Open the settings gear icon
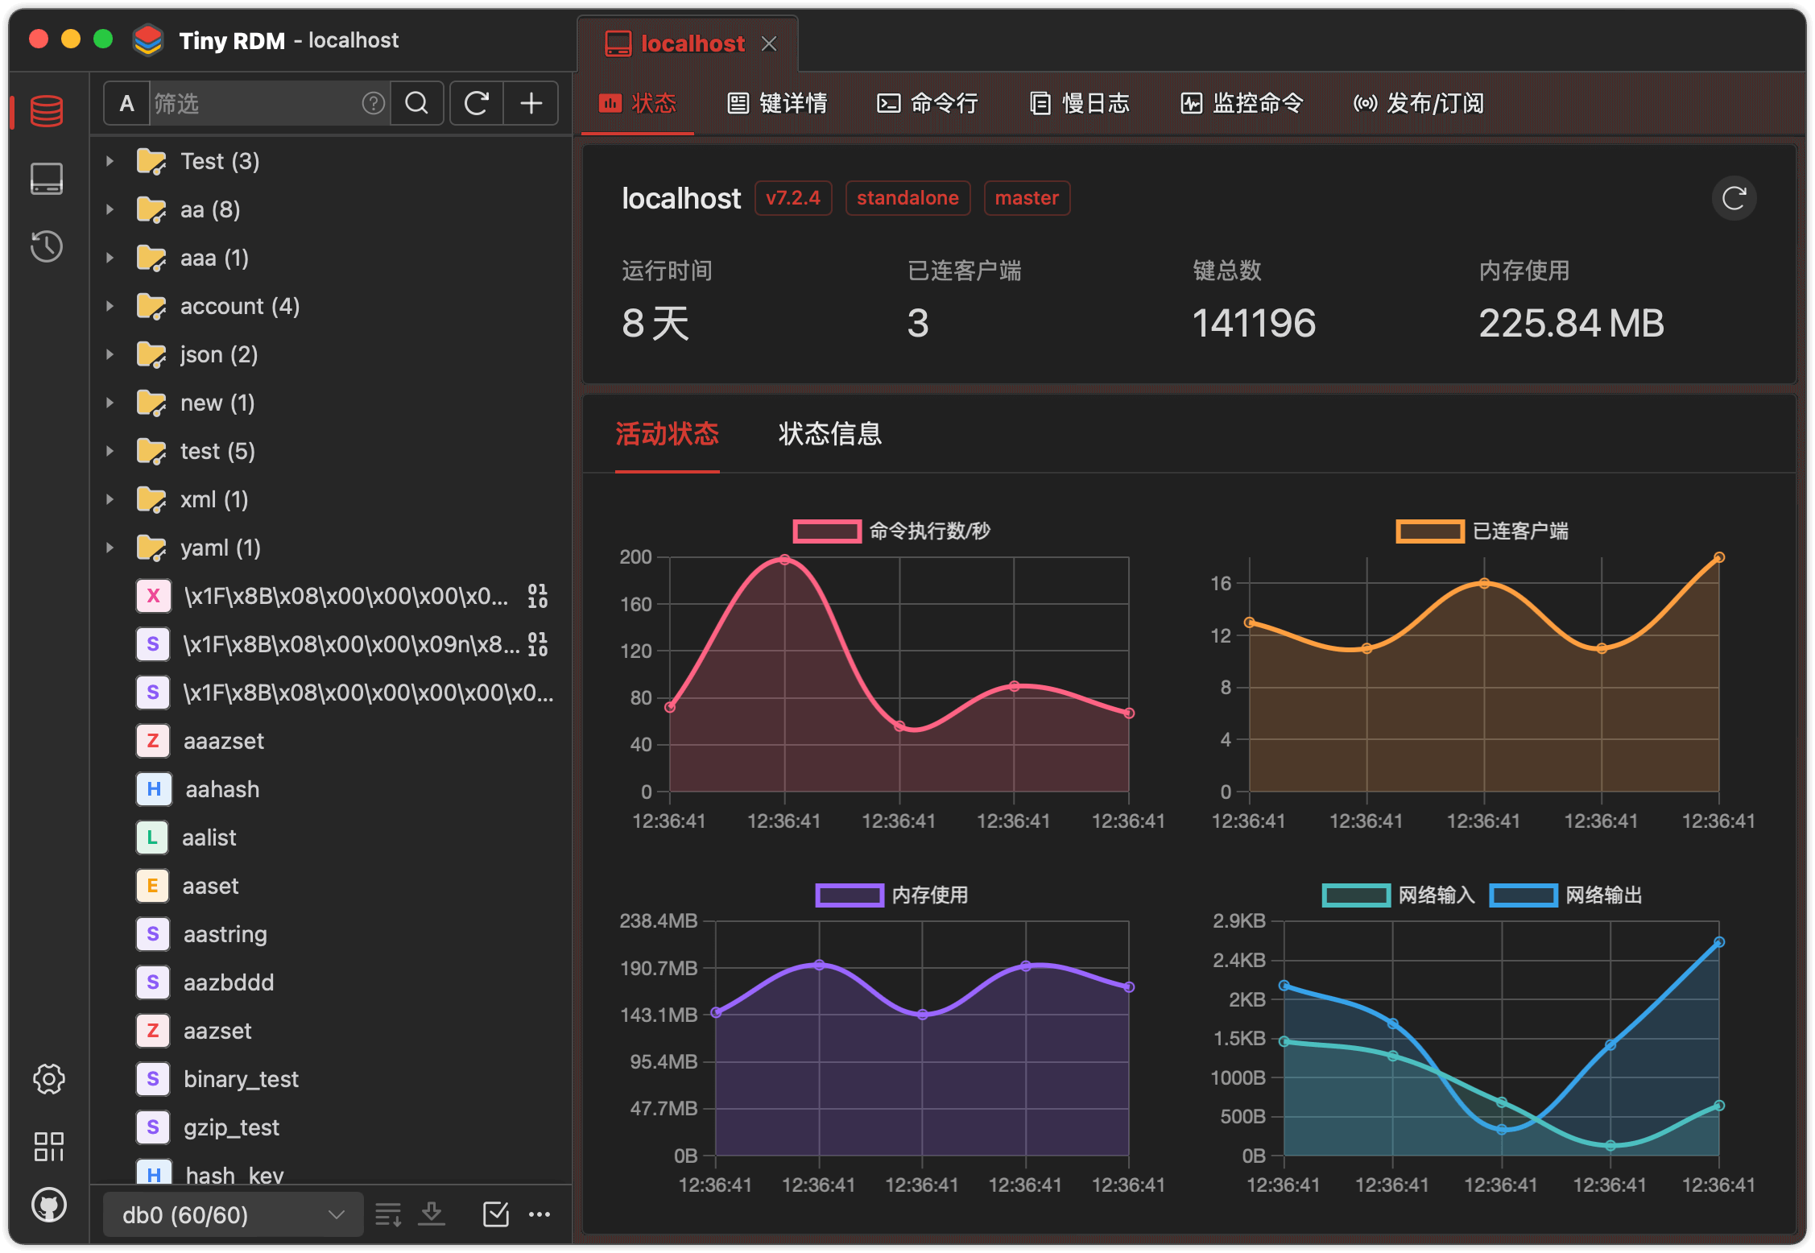 [48, 1079]
